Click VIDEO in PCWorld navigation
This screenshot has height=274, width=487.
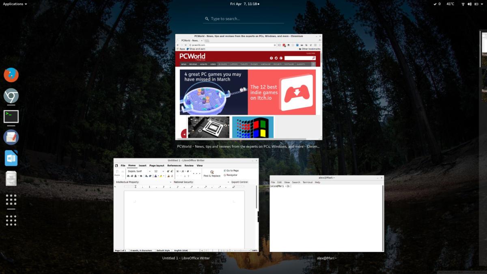(x=213, y=64)
